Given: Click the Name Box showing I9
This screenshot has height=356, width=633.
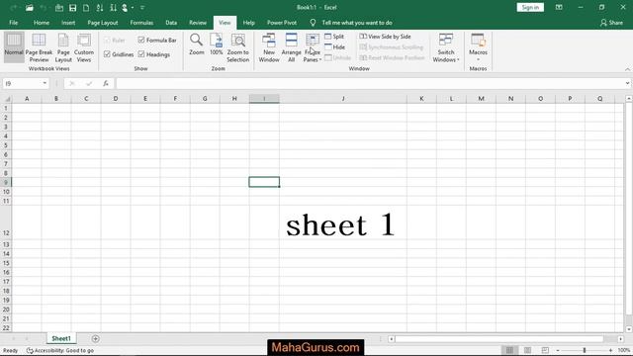Looking at the screenshot, I should (x=22, y=83).
